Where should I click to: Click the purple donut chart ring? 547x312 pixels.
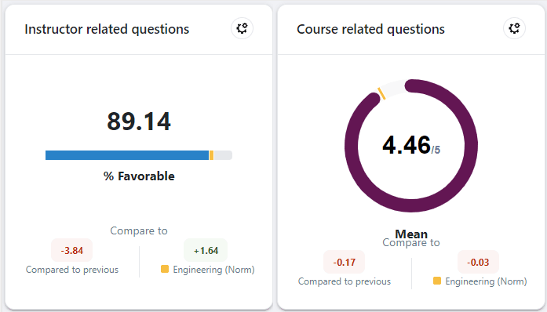(x=471, y=146)
